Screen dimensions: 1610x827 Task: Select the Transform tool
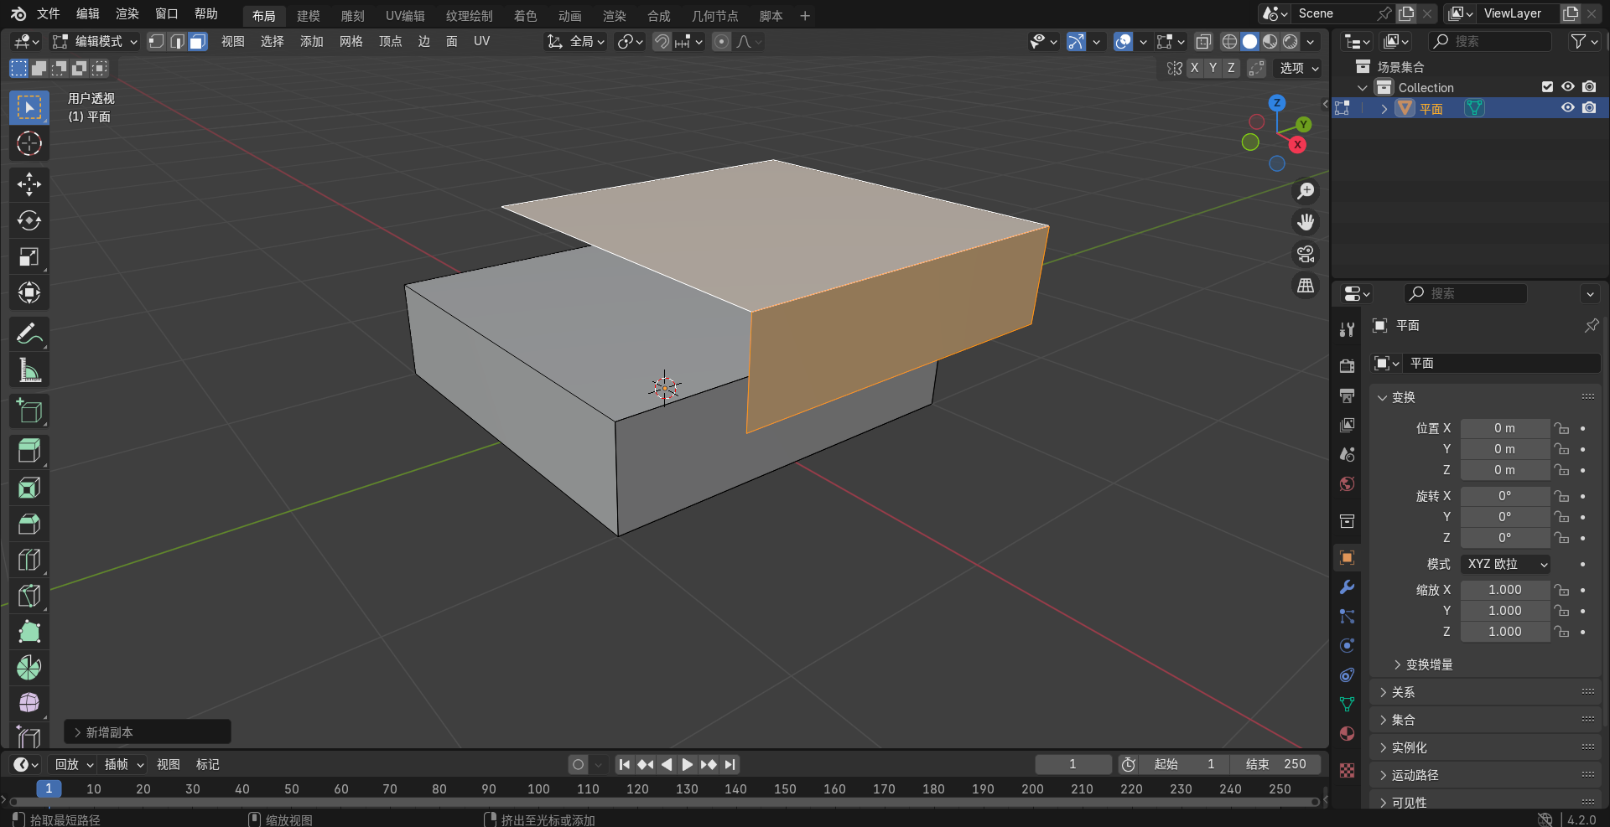[x=29, y=292]
